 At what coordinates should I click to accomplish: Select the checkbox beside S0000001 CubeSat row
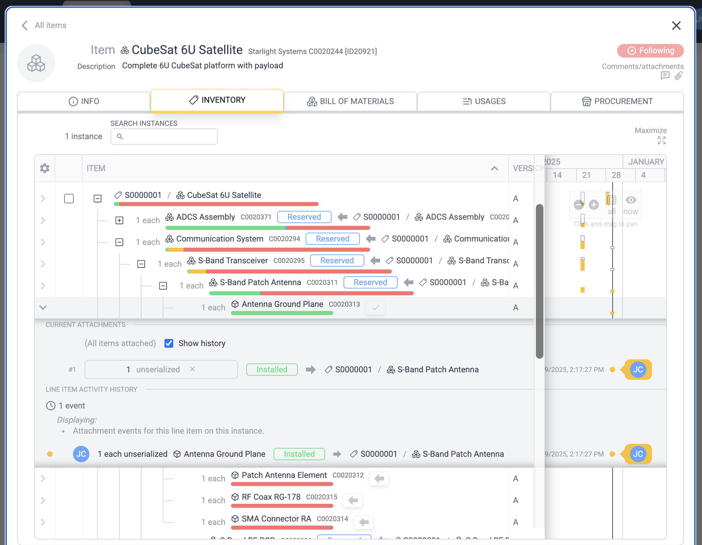click(69, 199)
